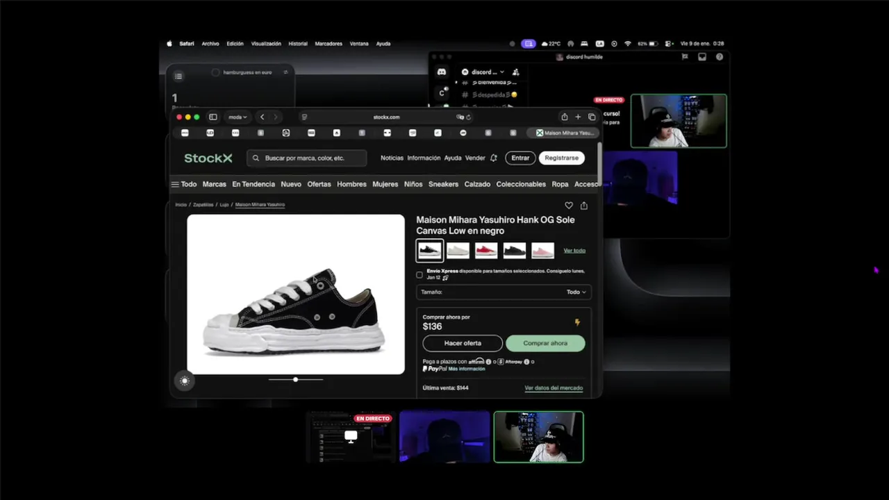Open the Marcadores menu
The width and height of the screenshot is (889, 500).
click(329, 44)
